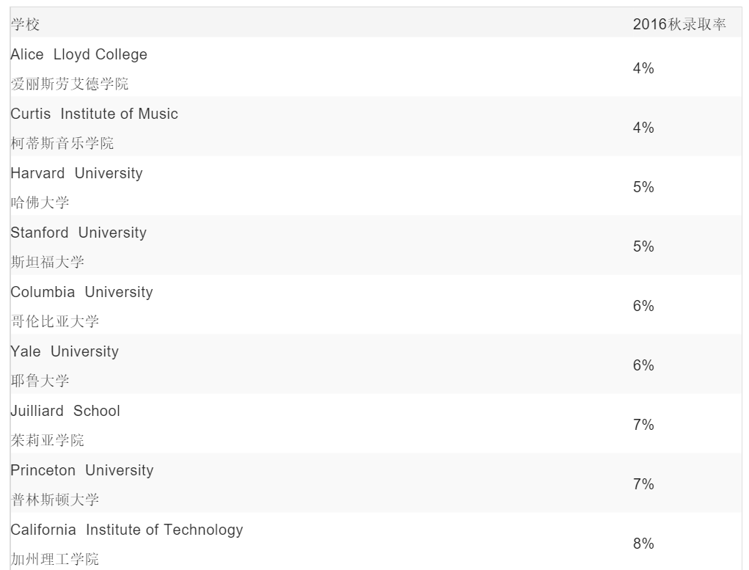Select Princeton University name
Image resolution: width=749 pixels, height=570 pixels.
81,471
